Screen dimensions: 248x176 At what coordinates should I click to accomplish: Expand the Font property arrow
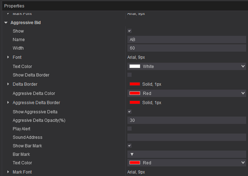[8, 57]
